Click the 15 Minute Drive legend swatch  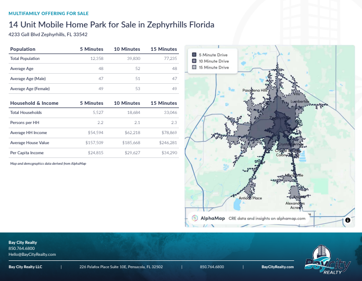coord(194,67)
